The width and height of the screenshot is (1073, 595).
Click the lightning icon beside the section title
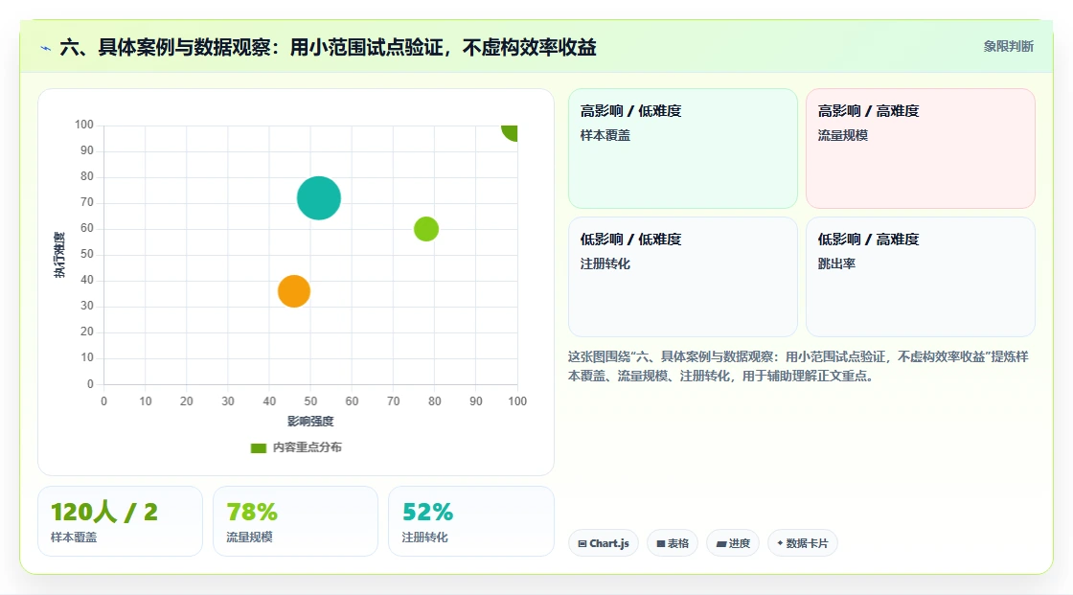[46, 48]
